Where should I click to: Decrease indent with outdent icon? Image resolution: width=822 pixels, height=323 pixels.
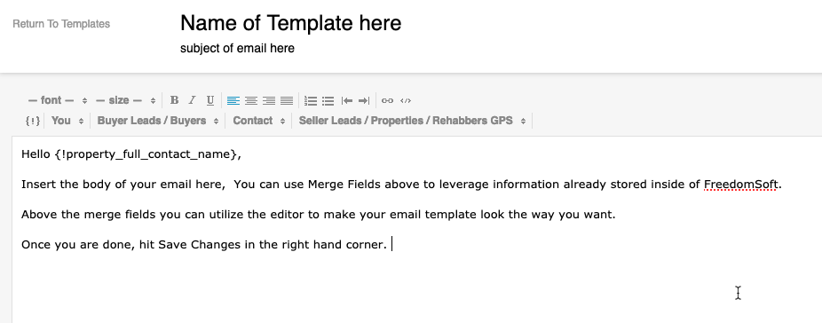[346, 100]
